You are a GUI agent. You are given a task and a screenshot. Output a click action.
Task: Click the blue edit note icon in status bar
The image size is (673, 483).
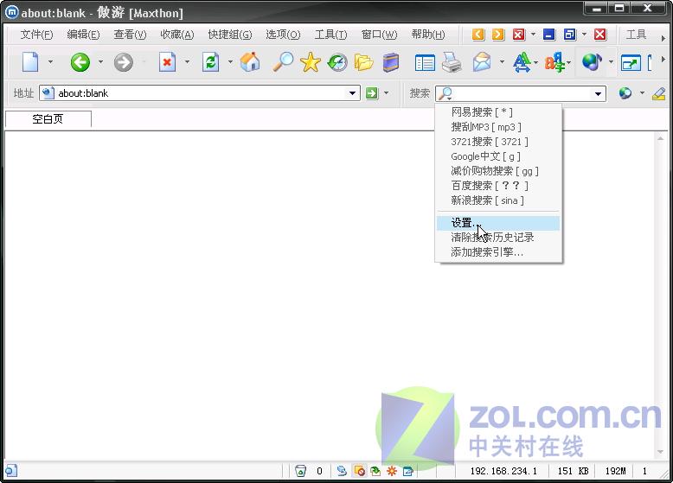click(x=407, y=471)
